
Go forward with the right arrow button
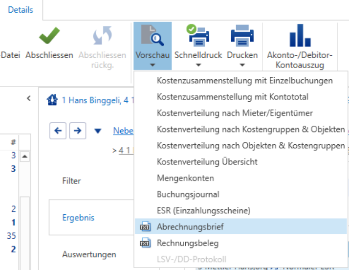pyautogui.click(x=77, y=131)
